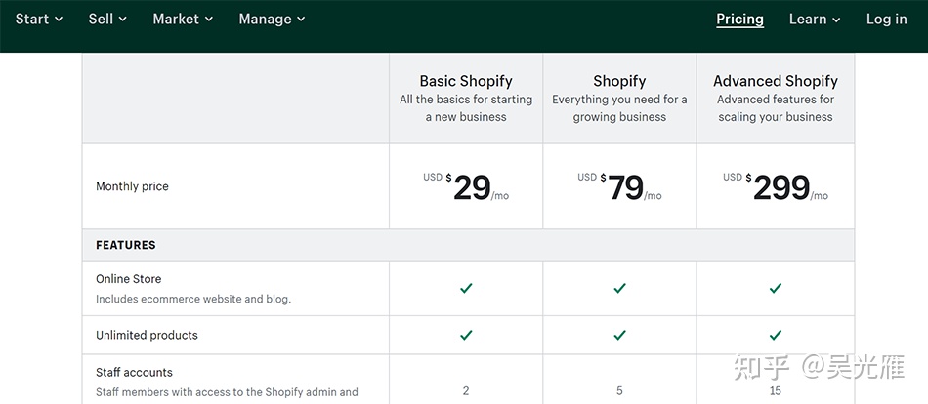This screenshot has width=928, height=404.
Task: Click Online Store checkmark under Advanced Shopify
Action: click(776, 288)
